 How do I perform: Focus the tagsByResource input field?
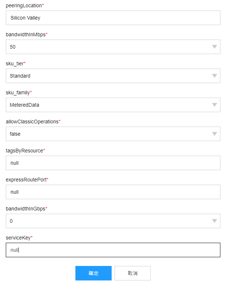point(113,163)
